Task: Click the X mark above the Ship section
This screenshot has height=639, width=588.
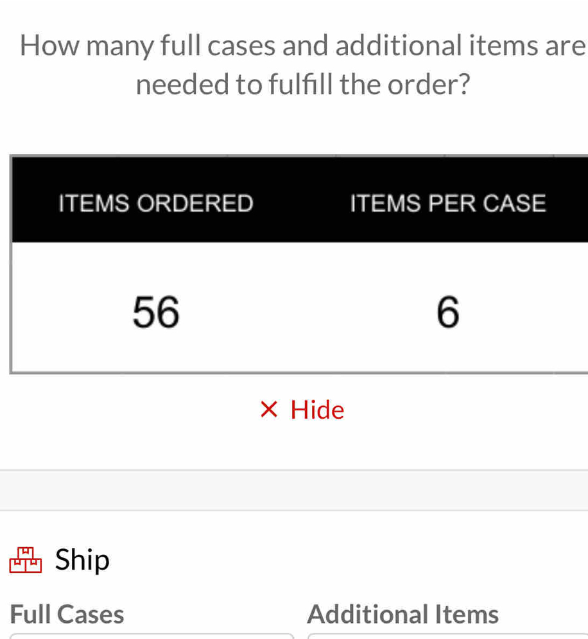Action: [x=268, y=409]
